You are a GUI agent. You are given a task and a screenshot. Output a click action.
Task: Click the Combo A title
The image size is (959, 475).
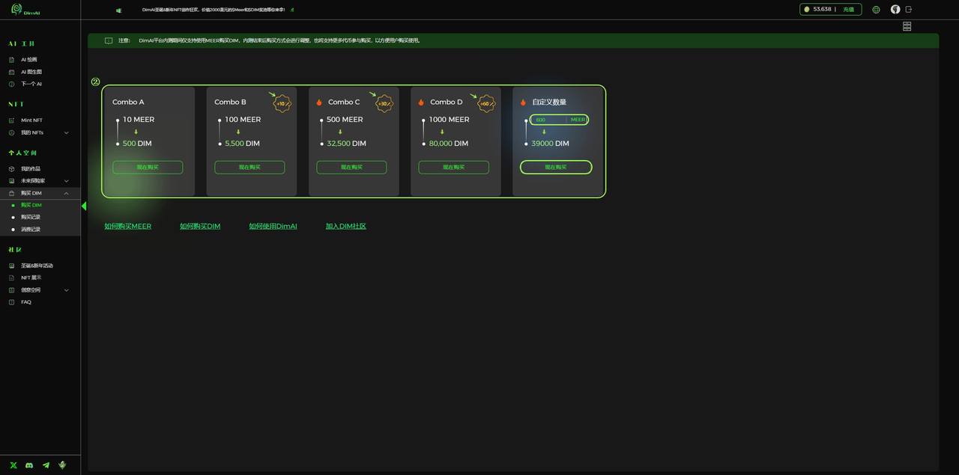tap(128, 102)
